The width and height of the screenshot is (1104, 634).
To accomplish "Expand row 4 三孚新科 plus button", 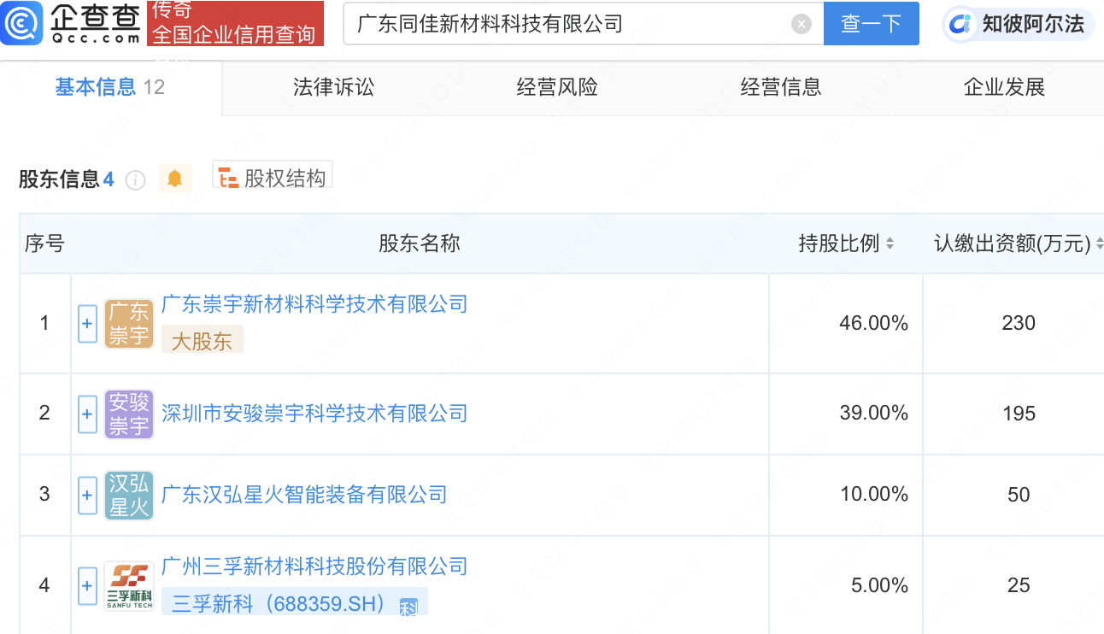I will 87,586.
